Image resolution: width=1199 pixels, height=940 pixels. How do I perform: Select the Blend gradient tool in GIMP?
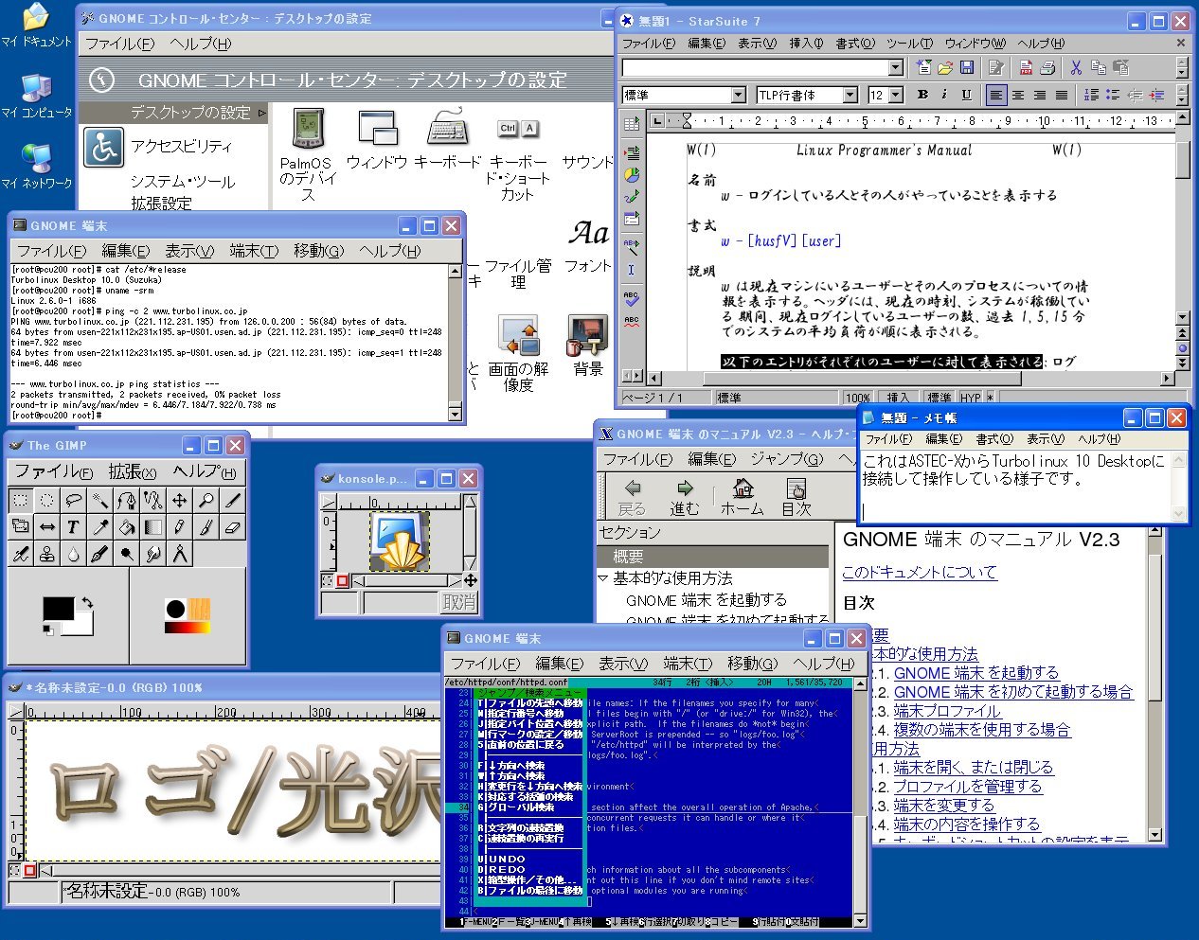point(152,526)
